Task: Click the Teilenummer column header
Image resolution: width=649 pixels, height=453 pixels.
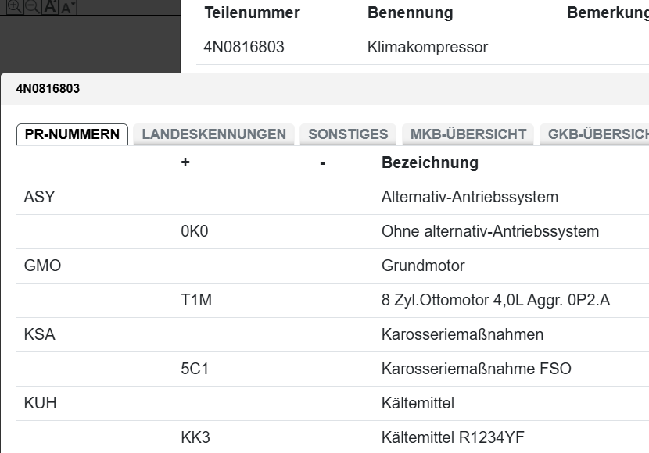Action: [x=252, y=13]
